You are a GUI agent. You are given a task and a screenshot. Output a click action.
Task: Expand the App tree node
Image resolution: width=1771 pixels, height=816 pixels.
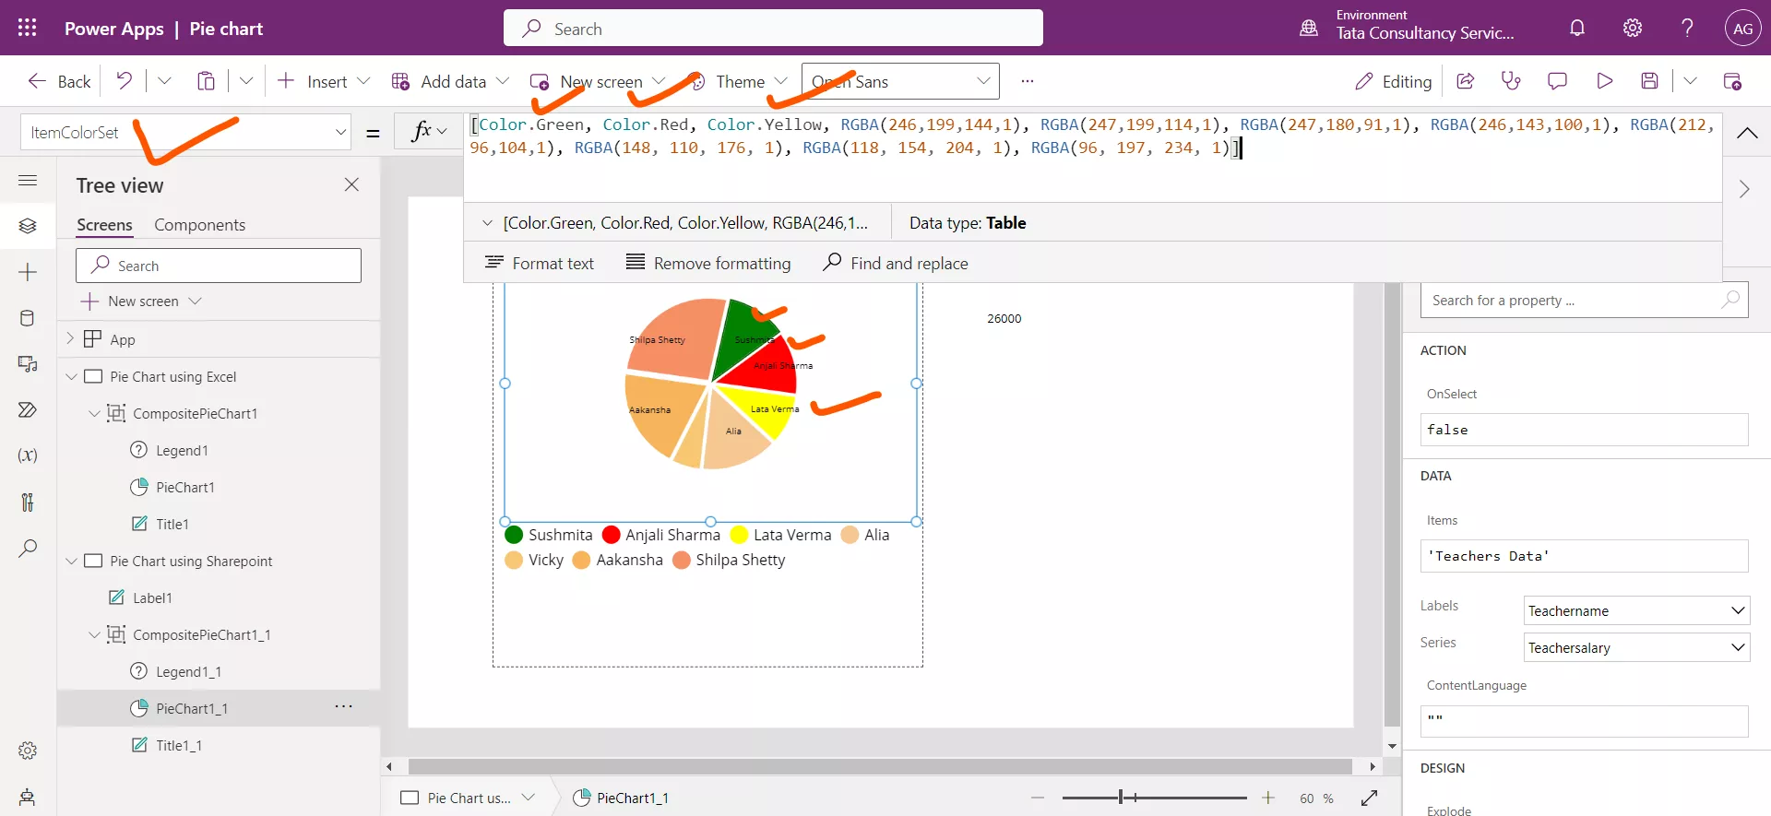70,338
